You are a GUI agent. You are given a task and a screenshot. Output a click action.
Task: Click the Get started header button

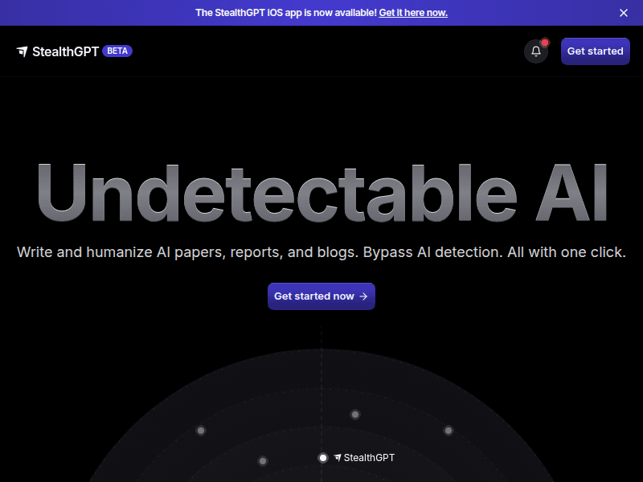[x=595, y=51]
